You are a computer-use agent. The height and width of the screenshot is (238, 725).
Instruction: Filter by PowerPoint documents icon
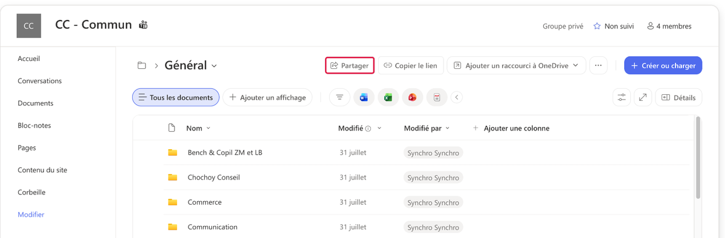coord(413,97)
